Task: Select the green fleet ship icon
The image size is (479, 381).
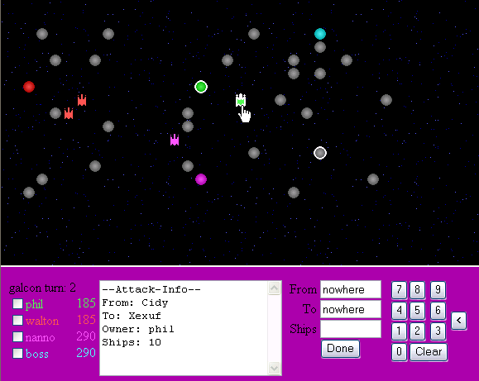Action: (241, 100)
